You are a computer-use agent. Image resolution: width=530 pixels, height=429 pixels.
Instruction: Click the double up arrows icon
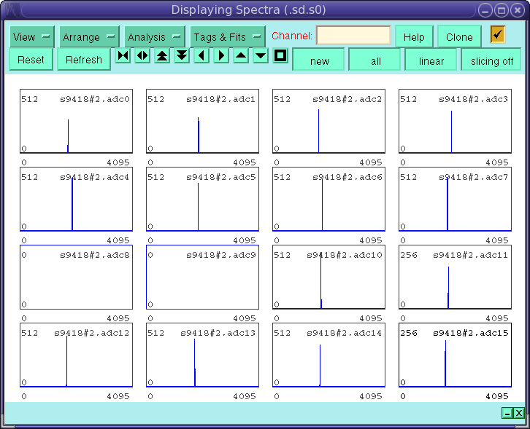click(162, 56)
